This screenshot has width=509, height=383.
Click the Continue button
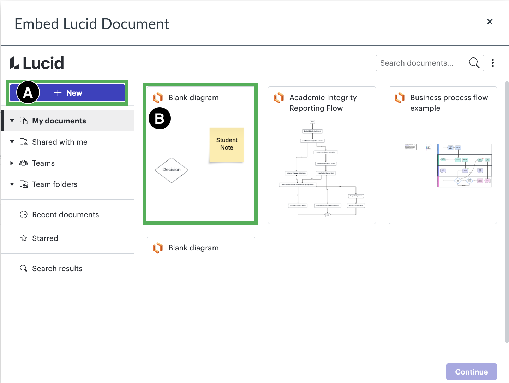[471, 372]
